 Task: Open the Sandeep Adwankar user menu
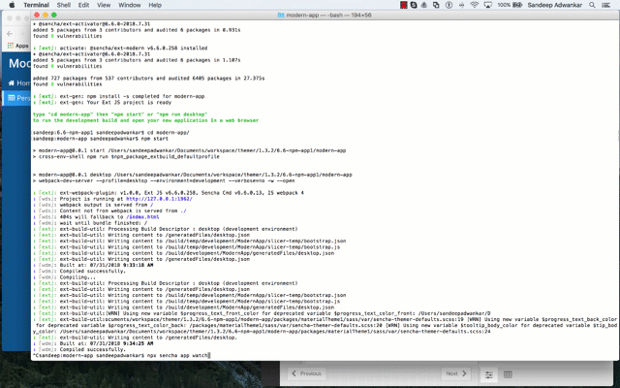click(x=555, y=5)
